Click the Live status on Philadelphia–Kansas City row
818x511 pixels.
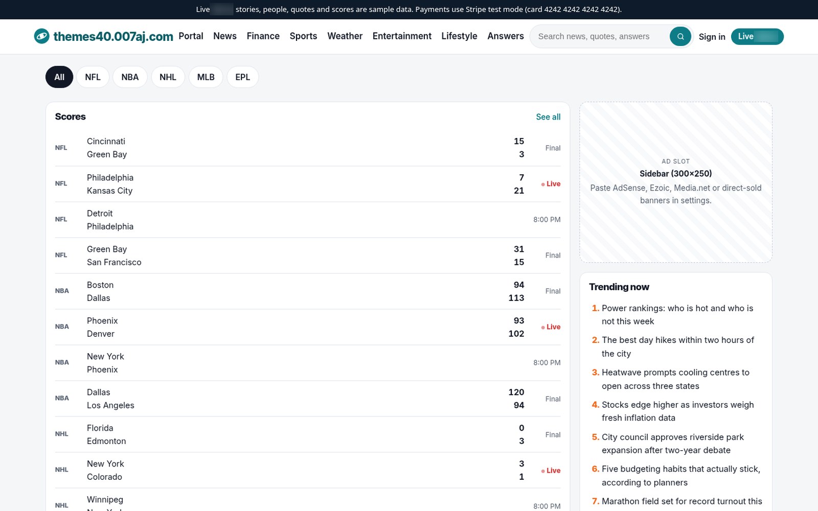551,184
